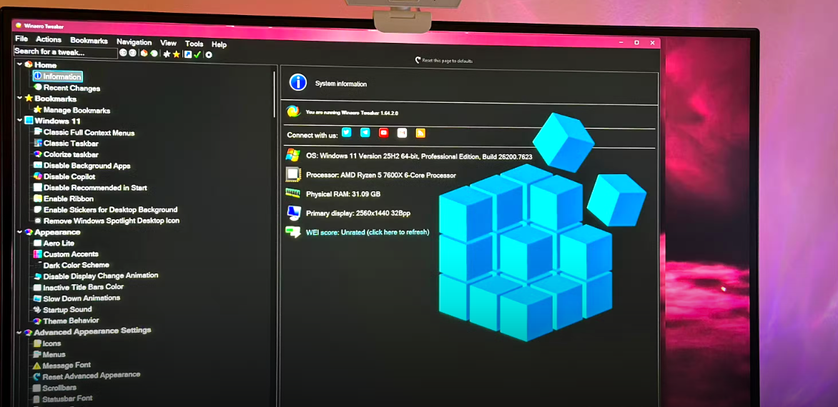Open the Actions menu
The image size is (838, 407).
49,39
